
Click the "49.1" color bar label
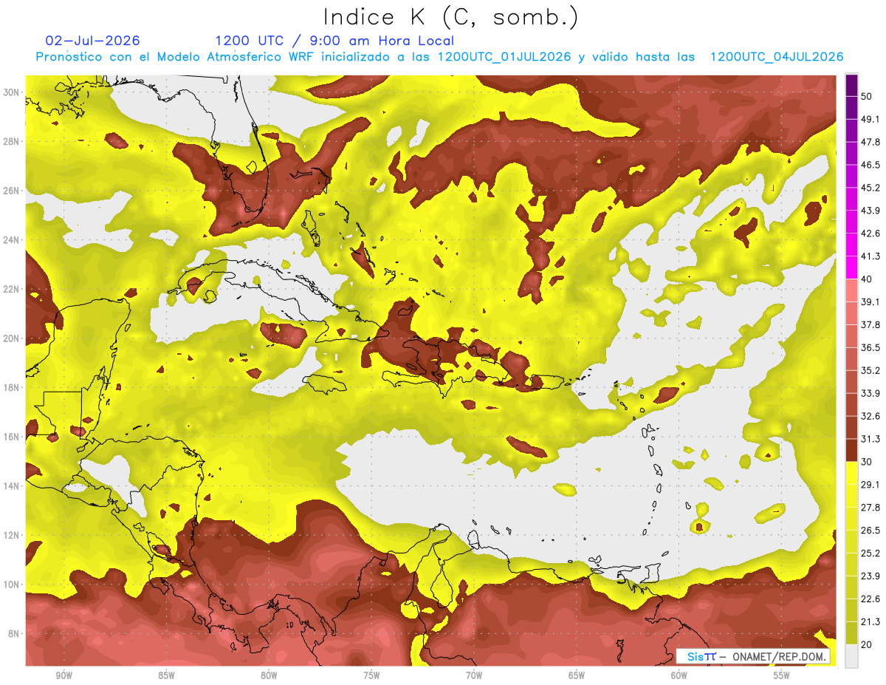(x=870, y=119)
